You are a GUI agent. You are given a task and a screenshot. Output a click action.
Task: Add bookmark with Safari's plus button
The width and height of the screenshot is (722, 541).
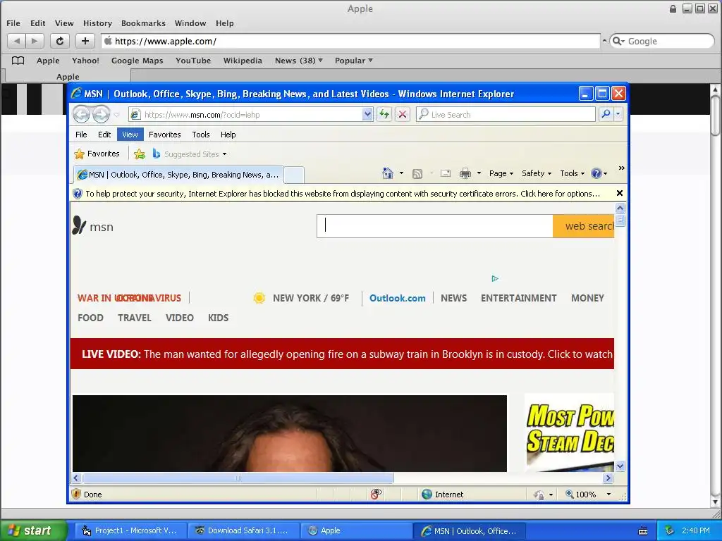tap(85, 41)
